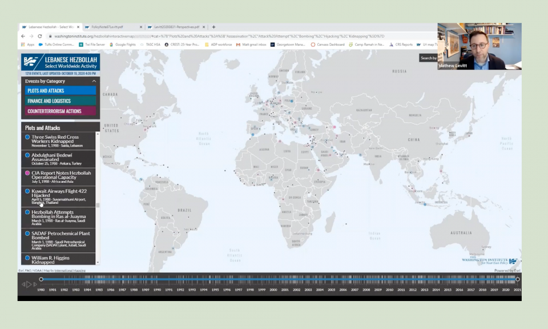Click the Kuwait Airways Flight 422 event marker
Screen dimensions: 548x329
[x=27, y=190]
